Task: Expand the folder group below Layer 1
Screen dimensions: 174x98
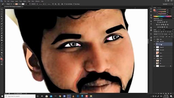Action: (x=156, y=59)
